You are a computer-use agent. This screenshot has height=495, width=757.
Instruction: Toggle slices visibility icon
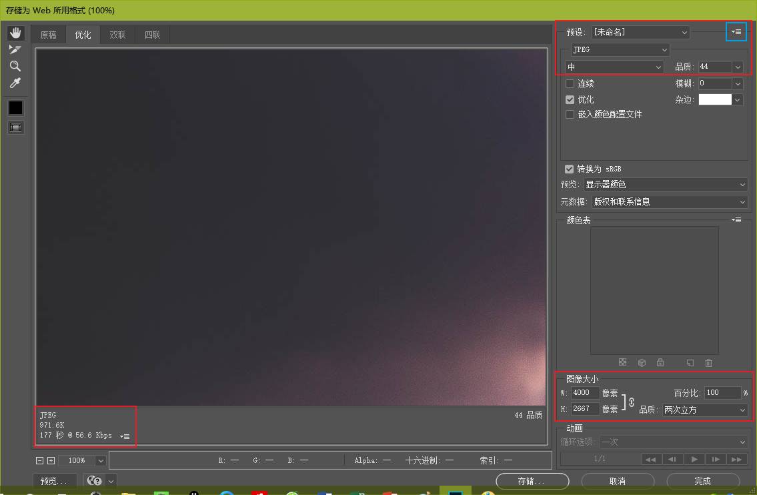15,127
